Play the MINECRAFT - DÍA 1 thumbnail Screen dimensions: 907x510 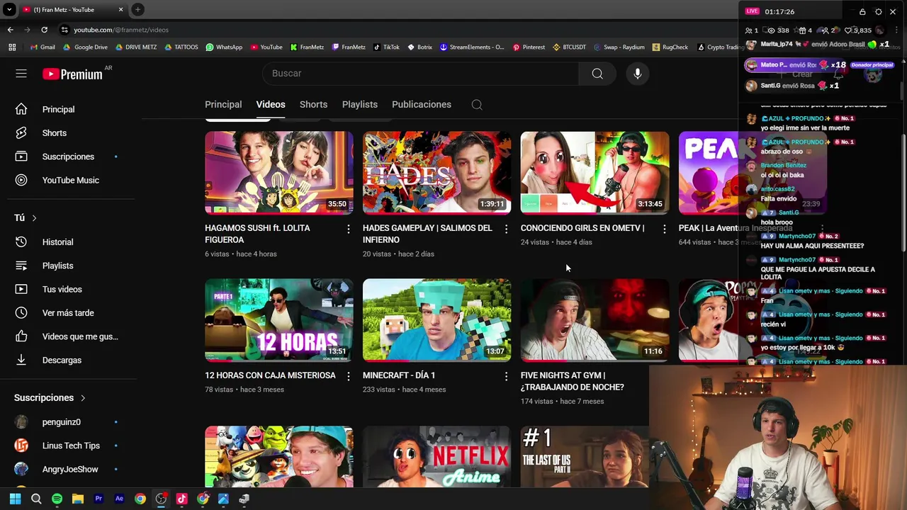pos(436,320)
